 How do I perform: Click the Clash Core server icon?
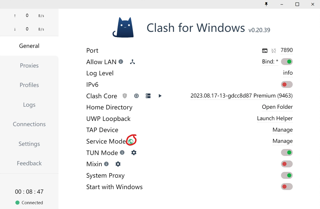tap(148, 96)
